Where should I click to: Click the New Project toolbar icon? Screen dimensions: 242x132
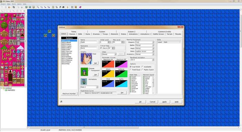point(2,7)
